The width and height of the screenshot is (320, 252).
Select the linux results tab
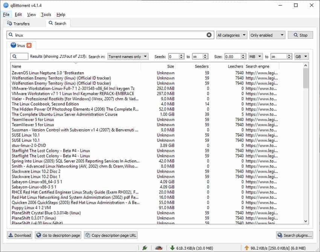21,45
